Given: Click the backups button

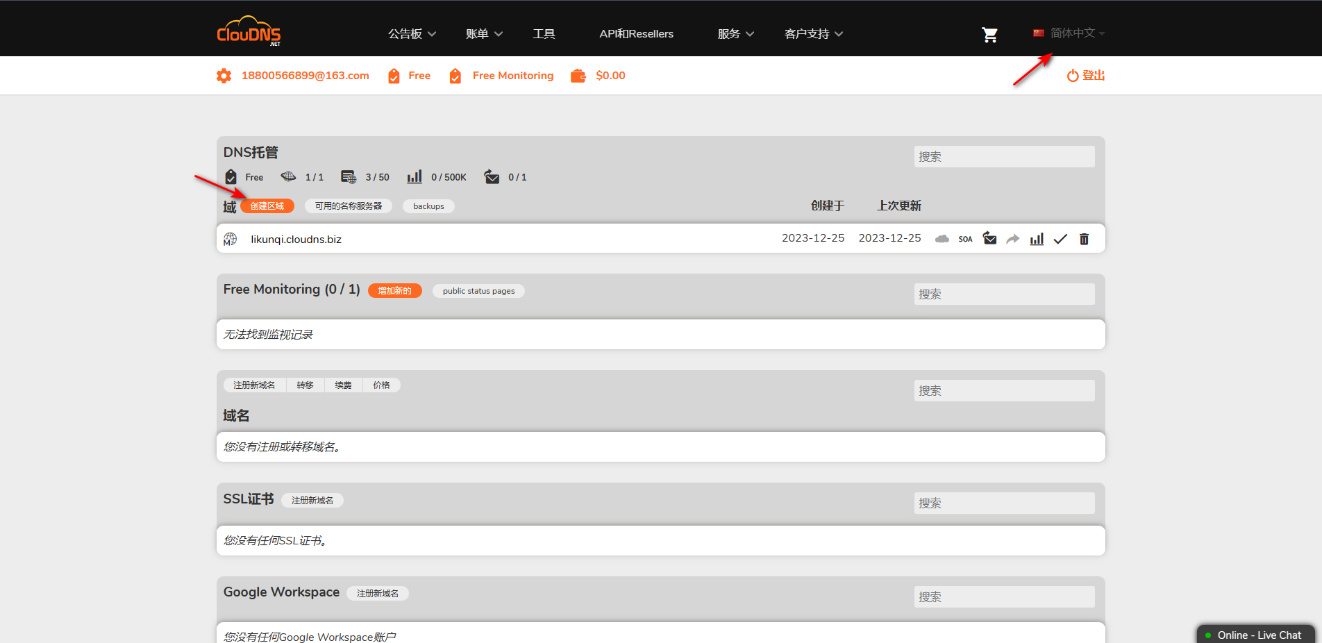Looking at the screenshot, I should pyautogui.click(x=428, y=206).
